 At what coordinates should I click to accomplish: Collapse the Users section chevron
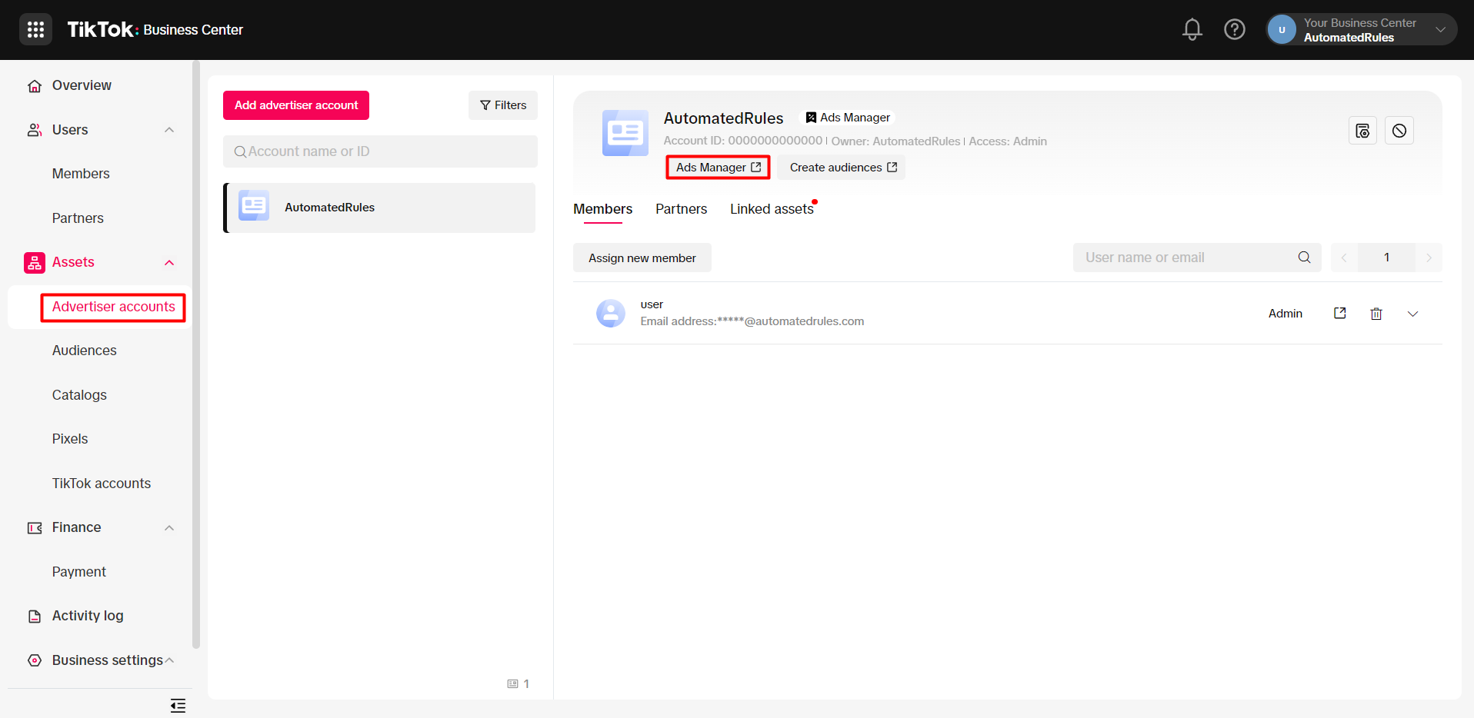coord(169,130)
